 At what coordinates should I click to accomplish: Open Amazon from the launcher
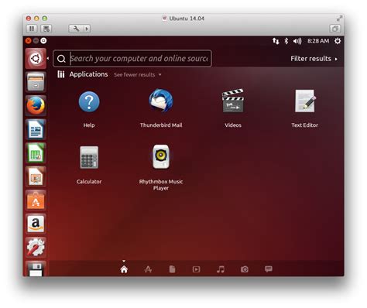36,224
